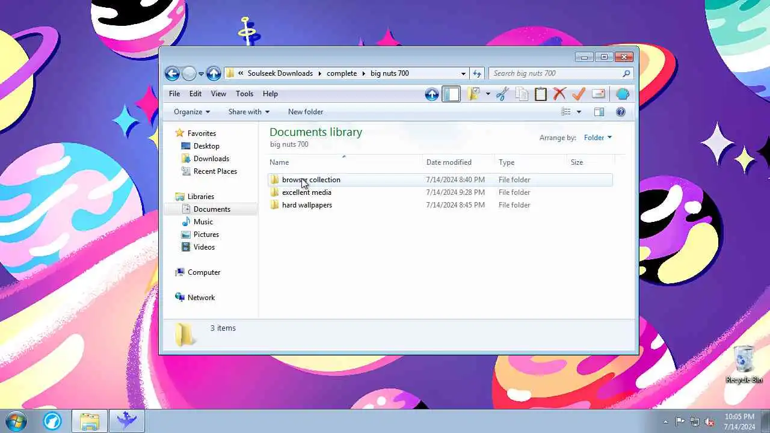This screenshot has height=433, width=770.
Task: Expand the address bar history dropdown
Action: (463, 73)
